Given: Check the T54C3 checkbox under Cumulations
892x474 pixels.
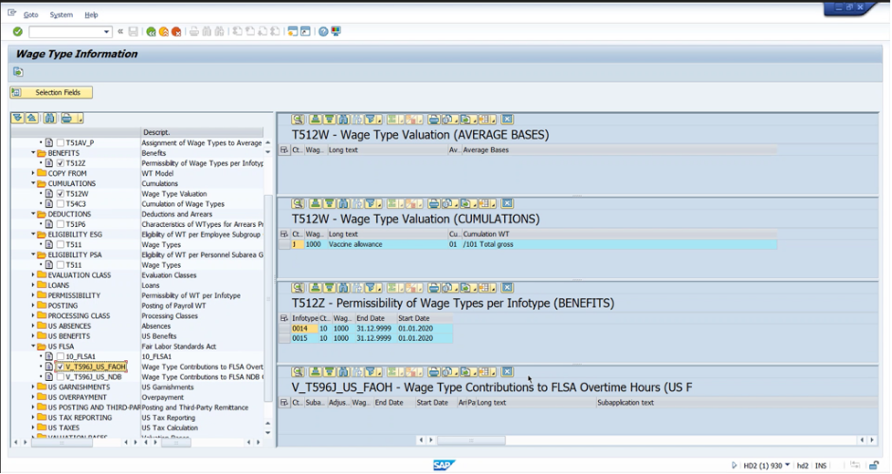Looking at the screenshot, I should click(60, 204).
